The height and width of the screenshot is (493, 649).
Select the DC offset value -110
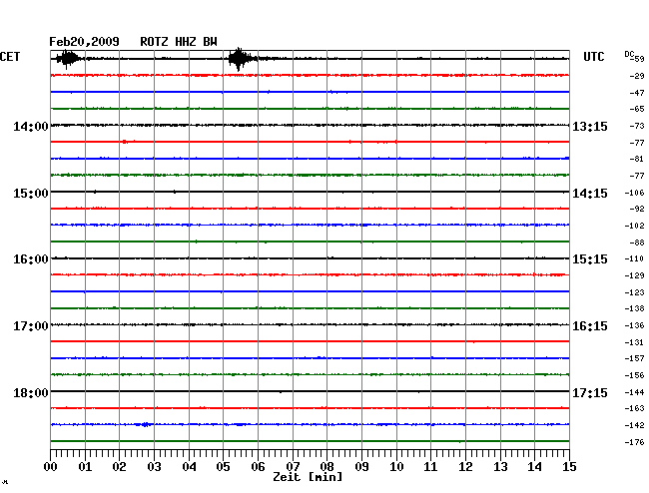pyautogui.click(x=634, y=258)
